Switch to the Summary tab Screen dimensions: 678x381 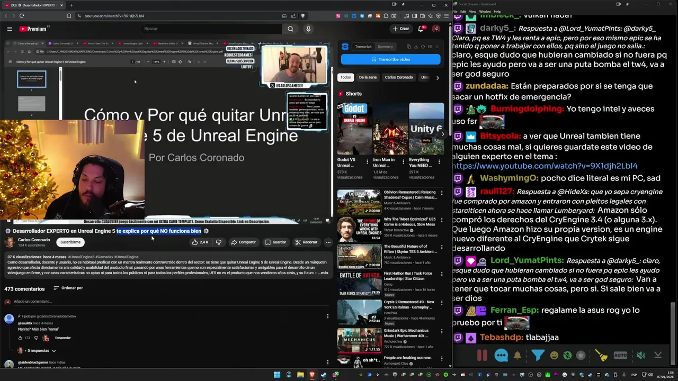[x=385, y=47]
